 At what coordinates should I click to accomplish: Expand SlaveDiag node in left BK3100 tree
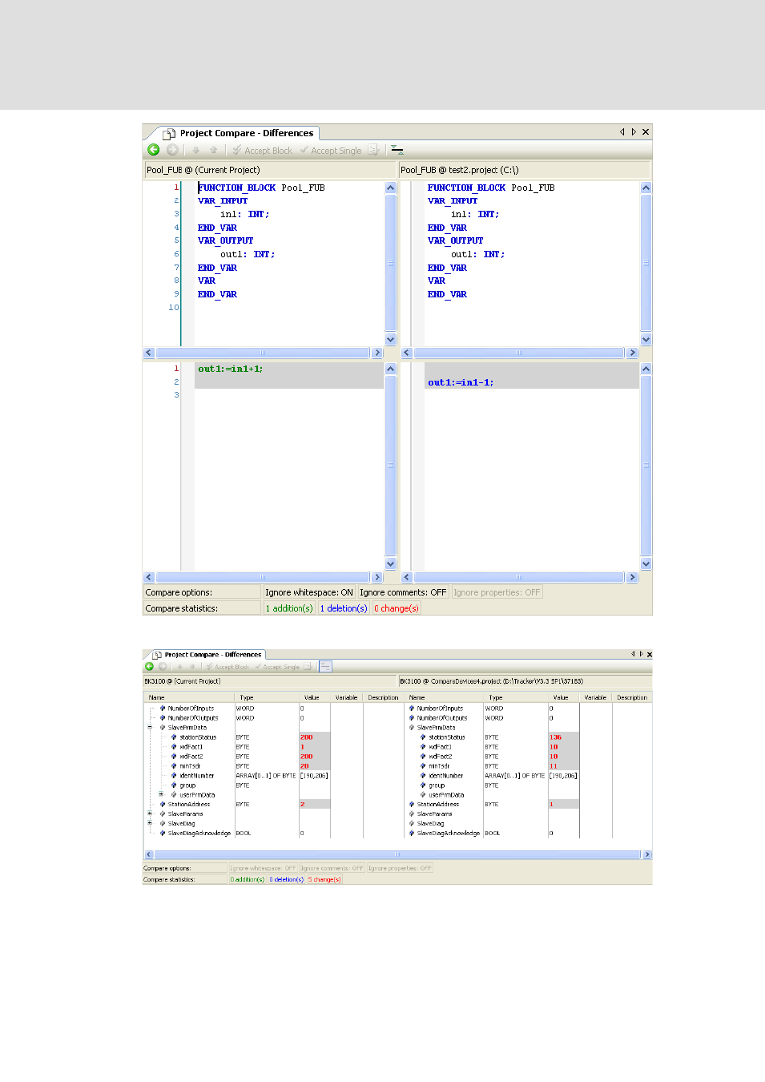150,823
